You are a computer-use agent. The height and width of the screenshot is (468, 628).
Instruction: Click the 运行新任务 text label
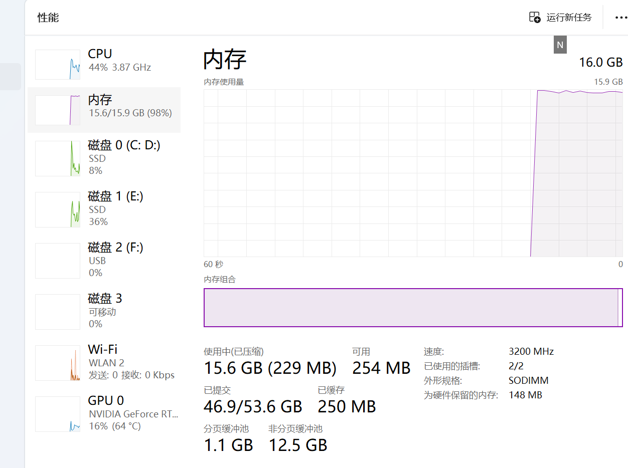click(569, 18)
